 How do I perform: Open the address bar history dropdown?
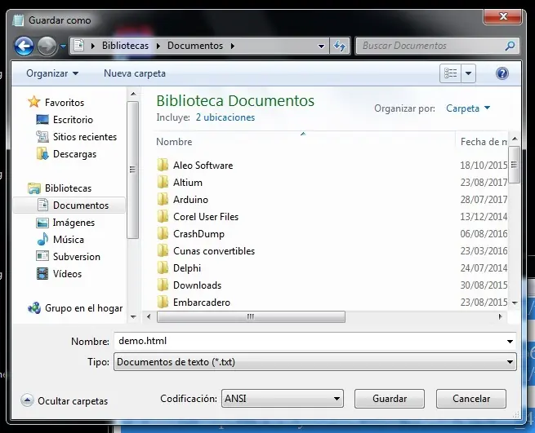click(x=321, y=46)
